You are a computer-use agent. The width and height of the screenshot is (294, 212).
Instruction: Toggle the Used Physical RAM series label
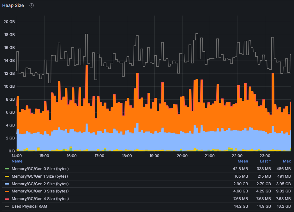coord(29,206)
